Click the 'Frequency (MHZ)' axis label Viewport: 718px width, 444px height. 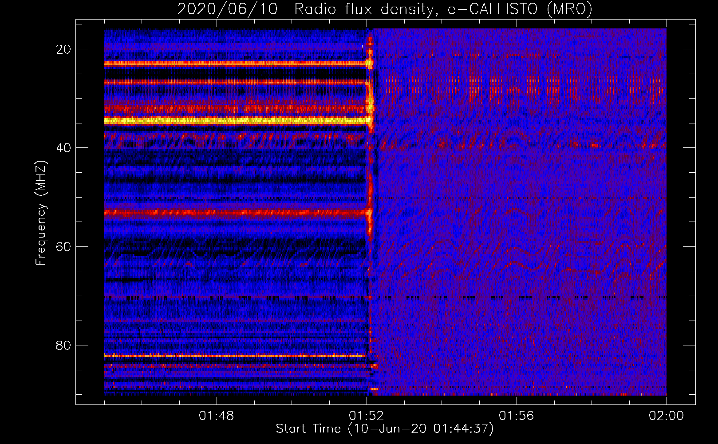[41, 213]
